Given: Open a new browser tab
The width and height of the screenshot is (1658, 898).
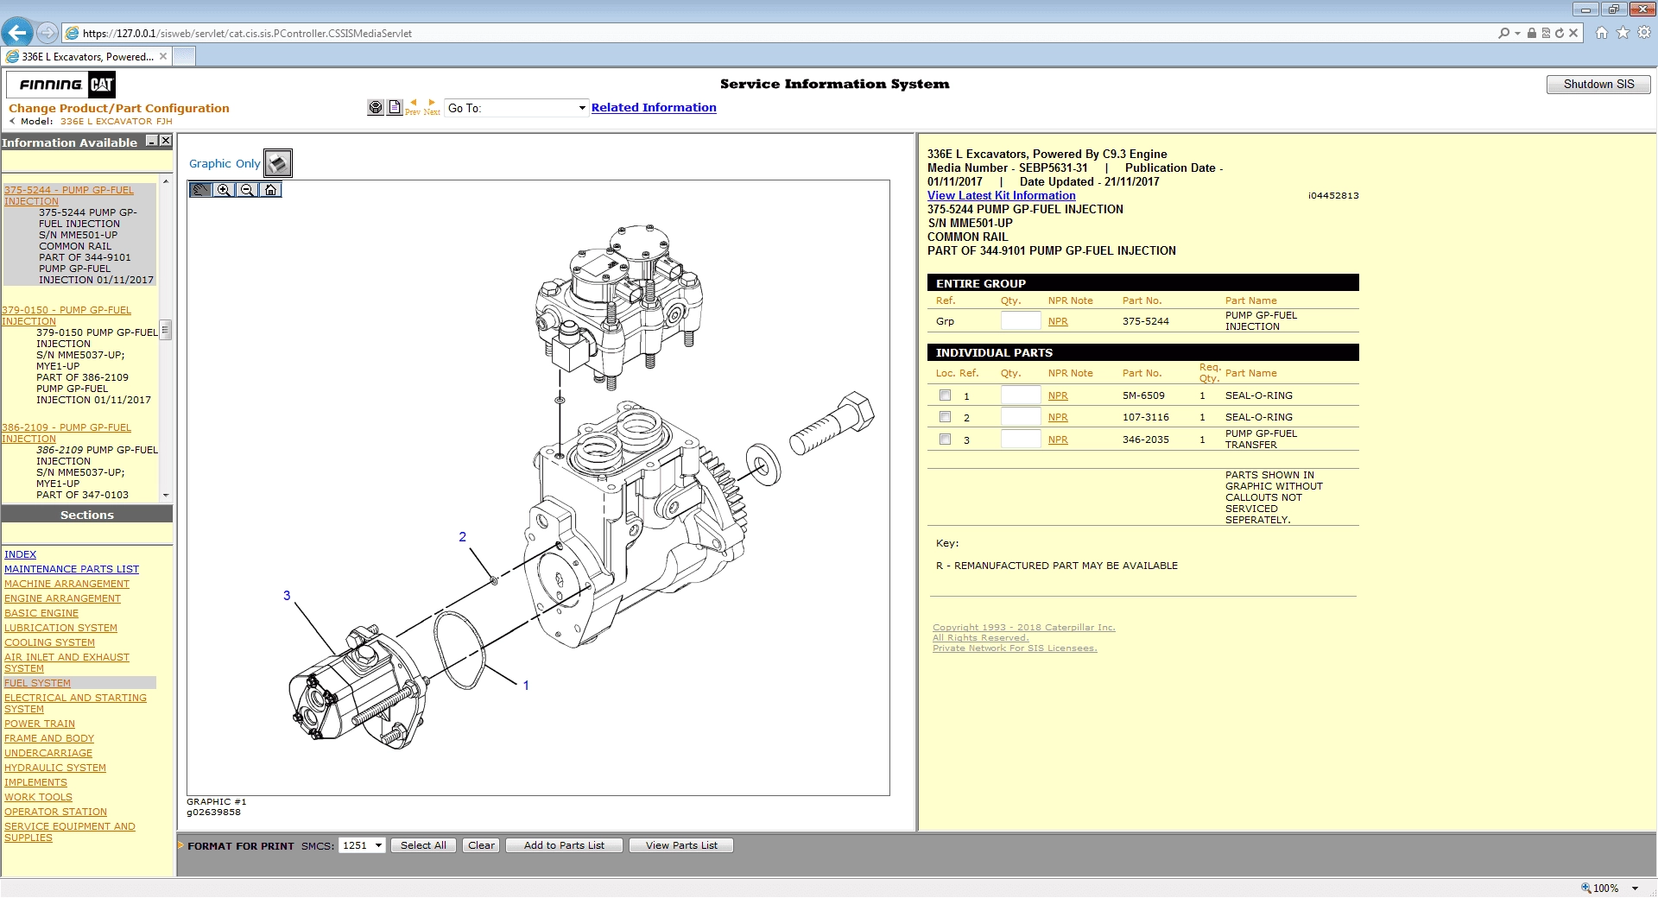Looking at the screenshot, I should click(x=184, y=56).
